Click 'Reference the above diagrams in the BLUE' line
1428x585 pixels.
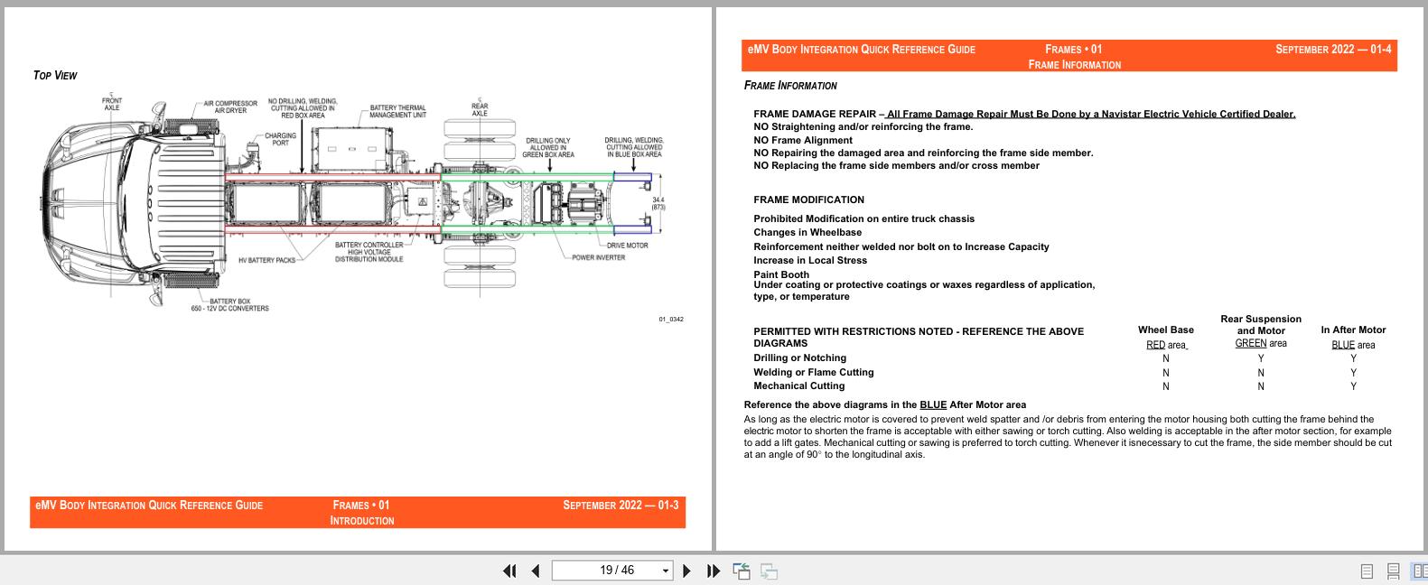884,404
